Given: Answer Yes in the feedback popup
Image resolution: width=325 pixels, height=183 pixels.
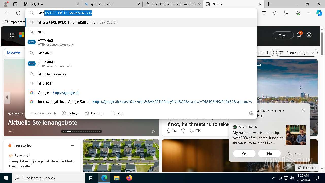Looking at the screenshot, I should pos(245,154).
